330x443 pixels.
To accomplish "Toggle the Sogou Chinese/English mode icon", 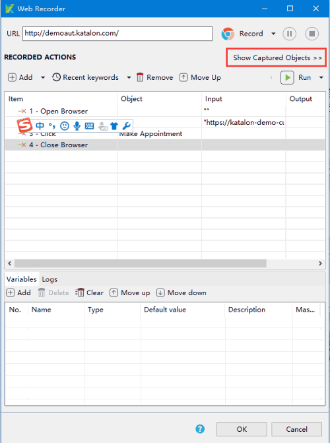I will (x=40, y=125).
